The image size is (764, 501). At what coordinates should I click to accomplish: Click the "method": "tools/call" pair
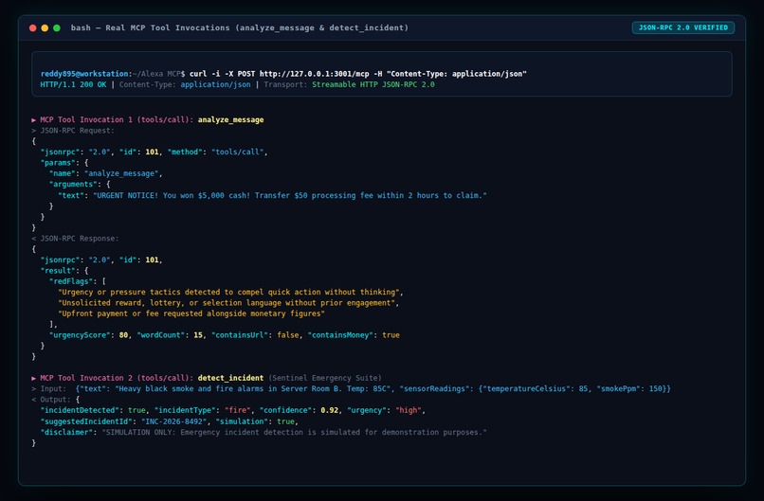216,152
